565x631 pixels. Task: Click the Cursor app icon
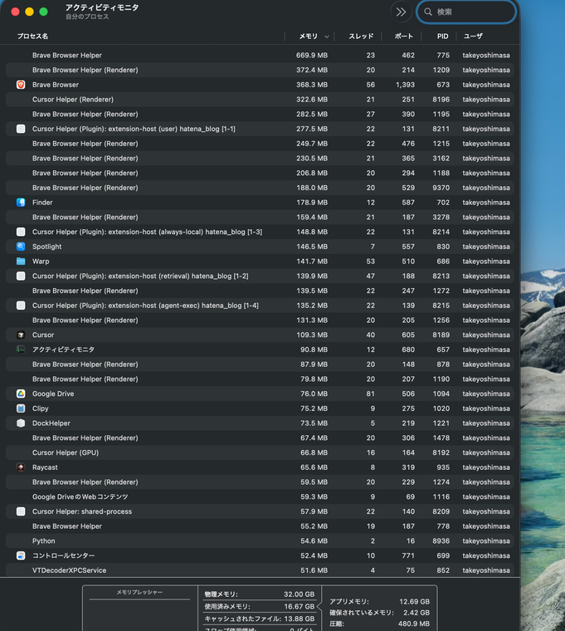point(21,335)
